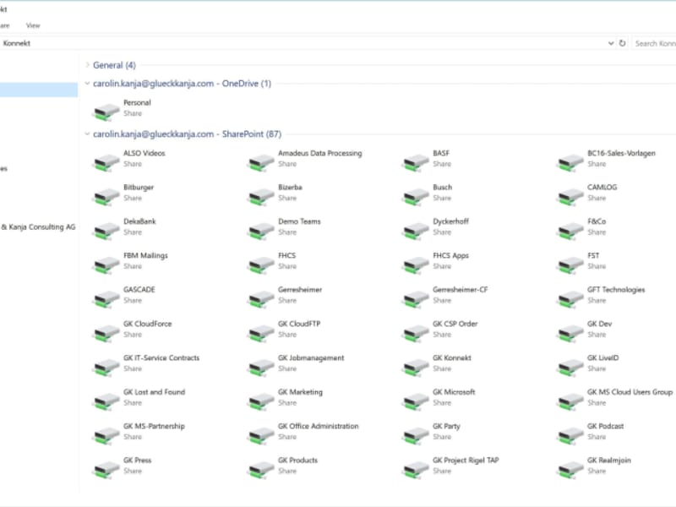676x507 pixels.
Task: Select the DekaBank drive icon
Action: click(x=106, y=230)
